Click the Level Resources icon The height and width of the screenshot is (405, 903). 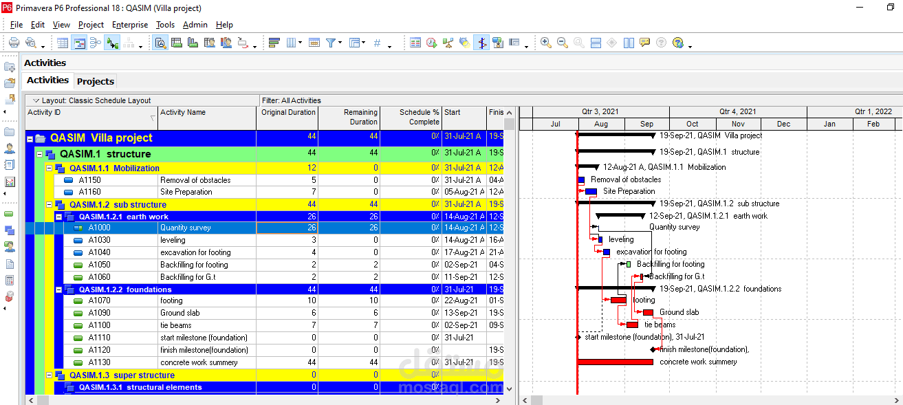pyautogui.click(x=448, y=43)
